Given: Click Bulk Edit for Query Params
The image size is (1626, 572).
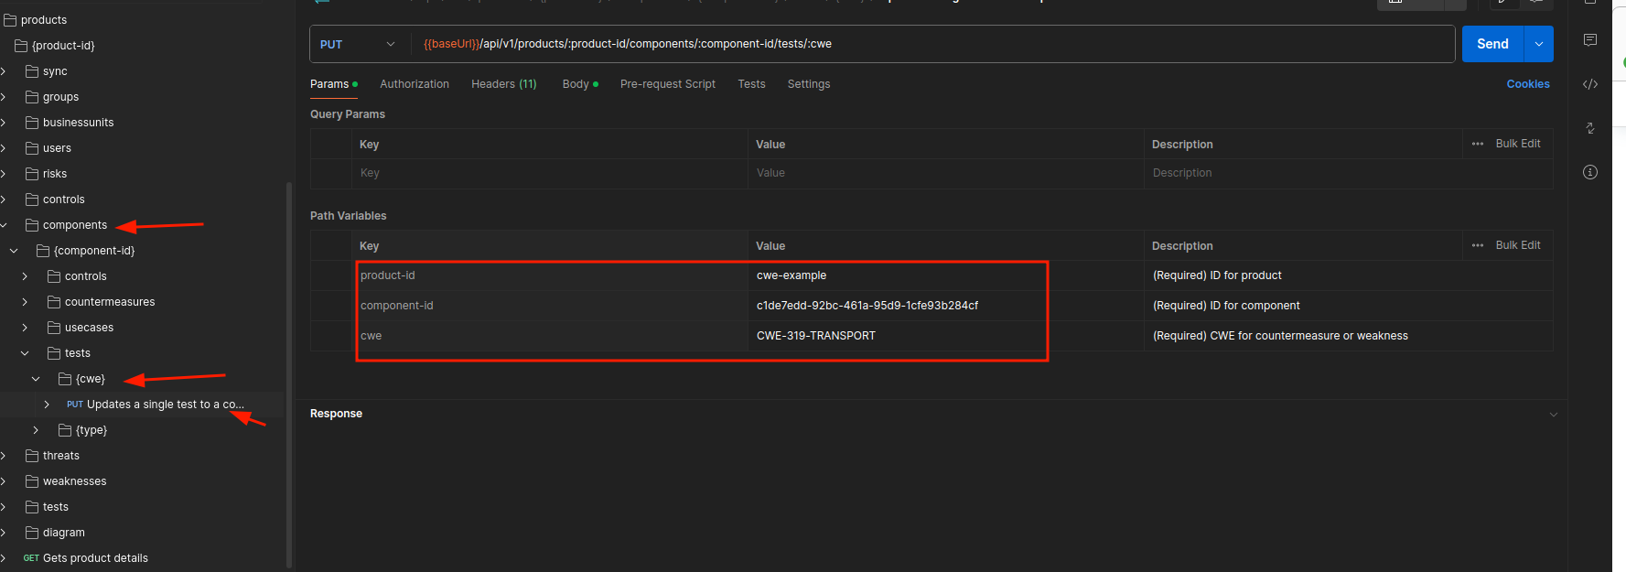Looking at the screenshot, I should click(1518, 144).
